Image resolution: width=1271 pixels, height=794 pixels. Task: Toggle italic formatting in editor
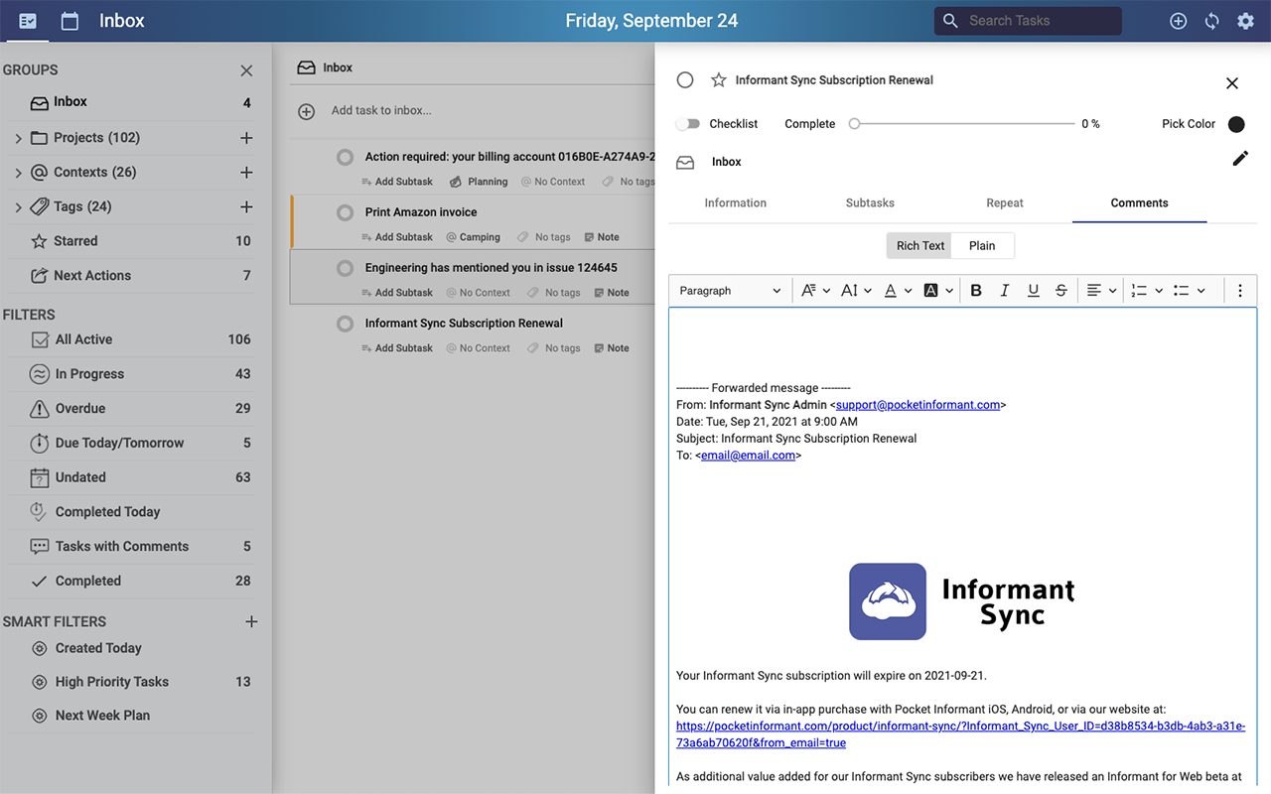(1005, 291)
